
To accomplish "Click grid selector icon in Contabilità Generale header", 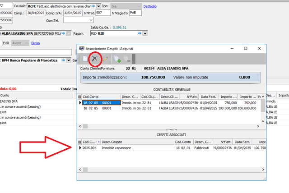I will (x=79, y=96).
